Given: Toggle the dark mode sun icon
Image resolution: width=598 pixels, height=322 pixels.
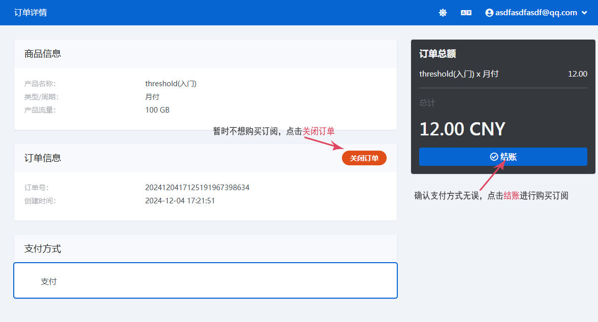Looking at the screenshot, I should tap(443, 13).
